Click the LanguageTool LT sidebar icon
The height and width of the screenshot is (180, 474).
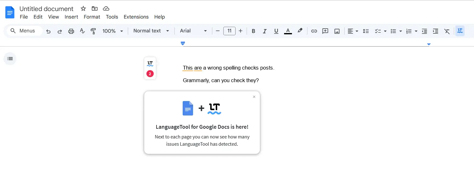coord(150,64)
